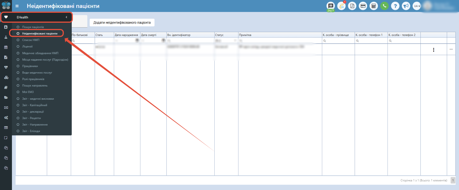Open Ролі працівників menu item
The width and height of the screenshot is (459, 190).
click(x=33, y=79)
